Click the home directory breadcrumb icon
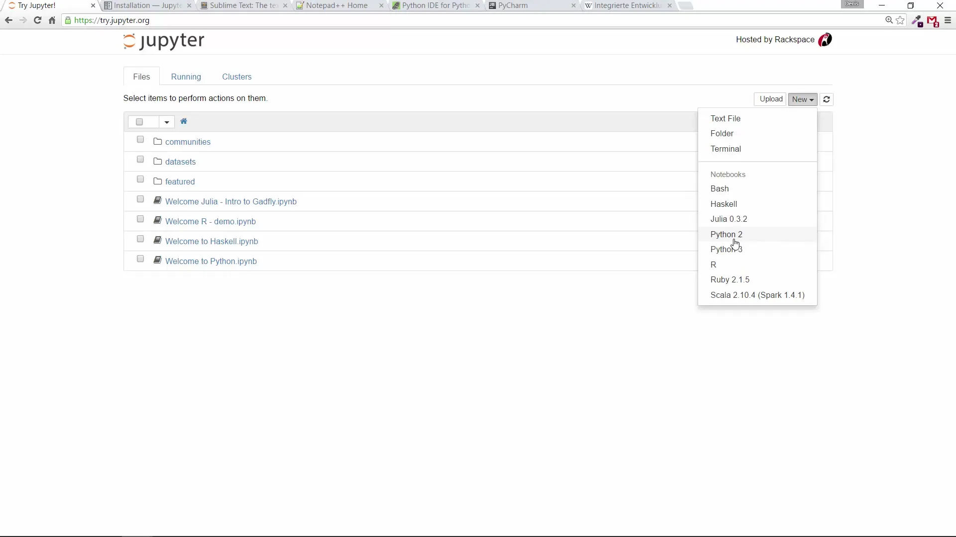 [184, 121]
